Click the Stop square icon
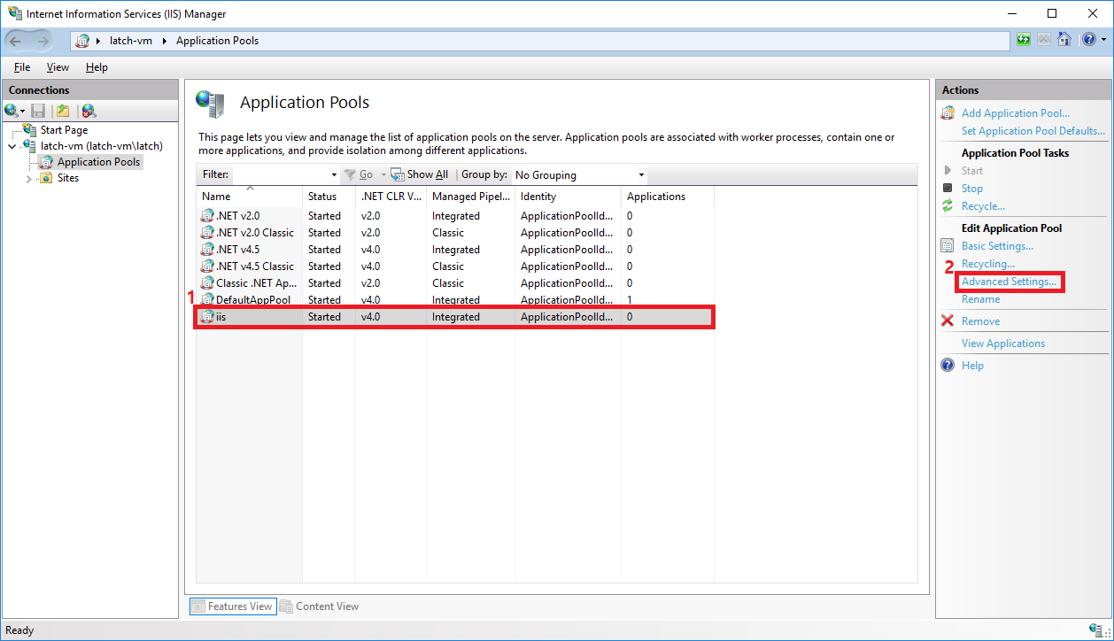This screenshot has height=641, width=1114. (x=947, y=189)
